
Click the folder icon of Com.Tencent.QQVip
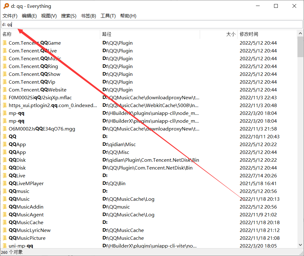(x=5, y=82)
